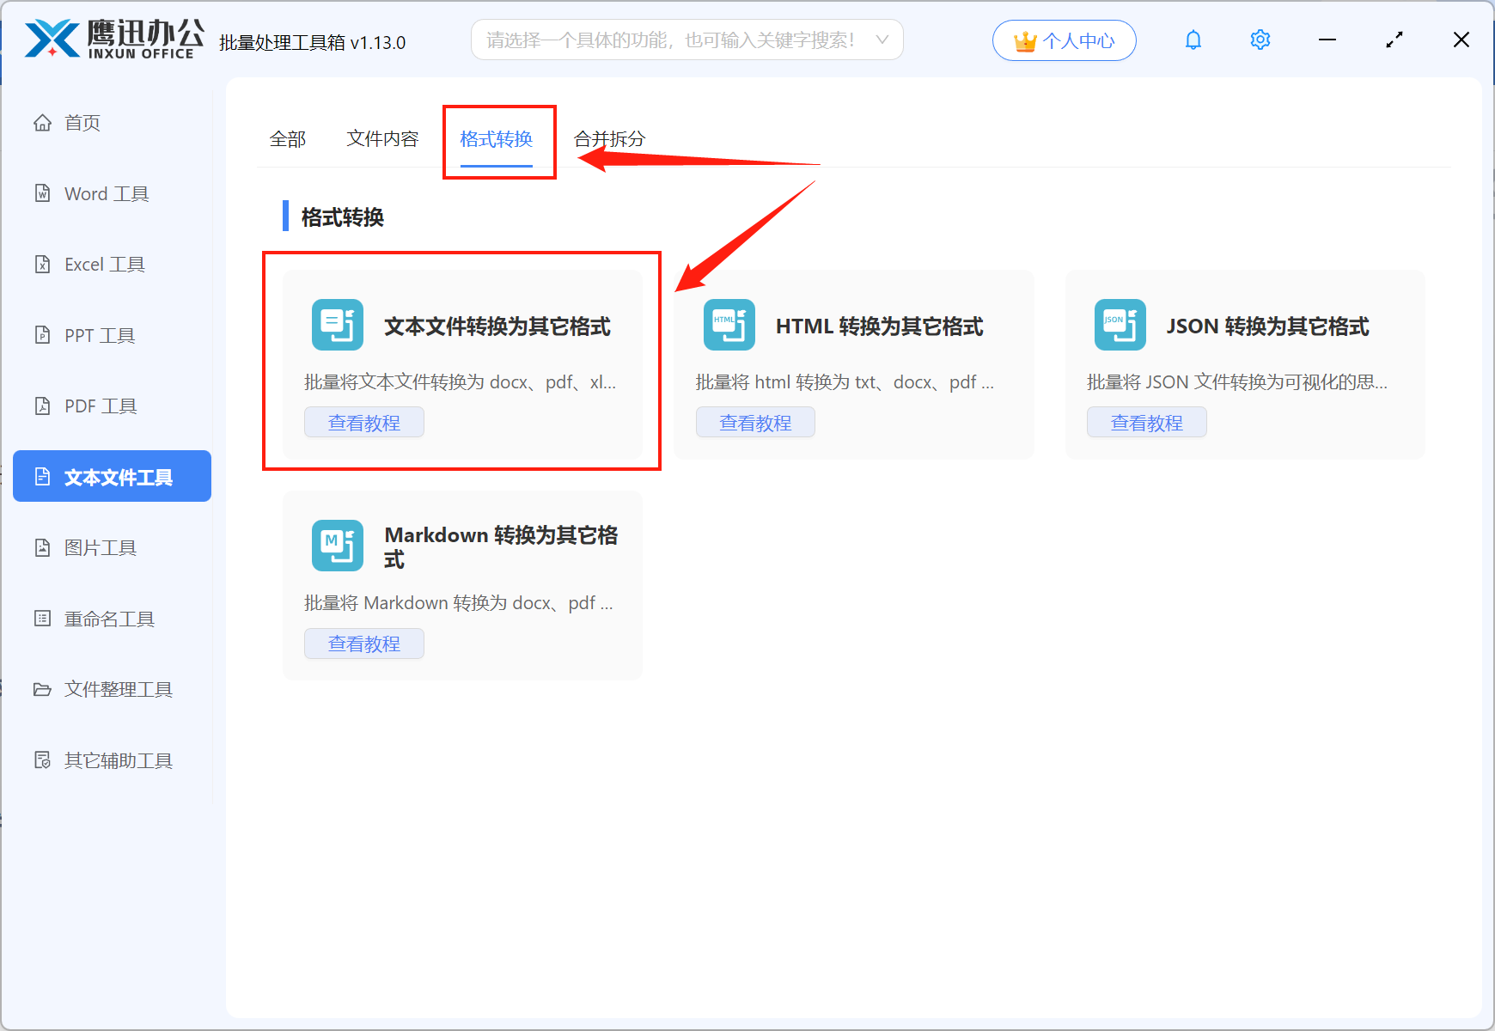Open the 个人中心 button

(1064, 40)
